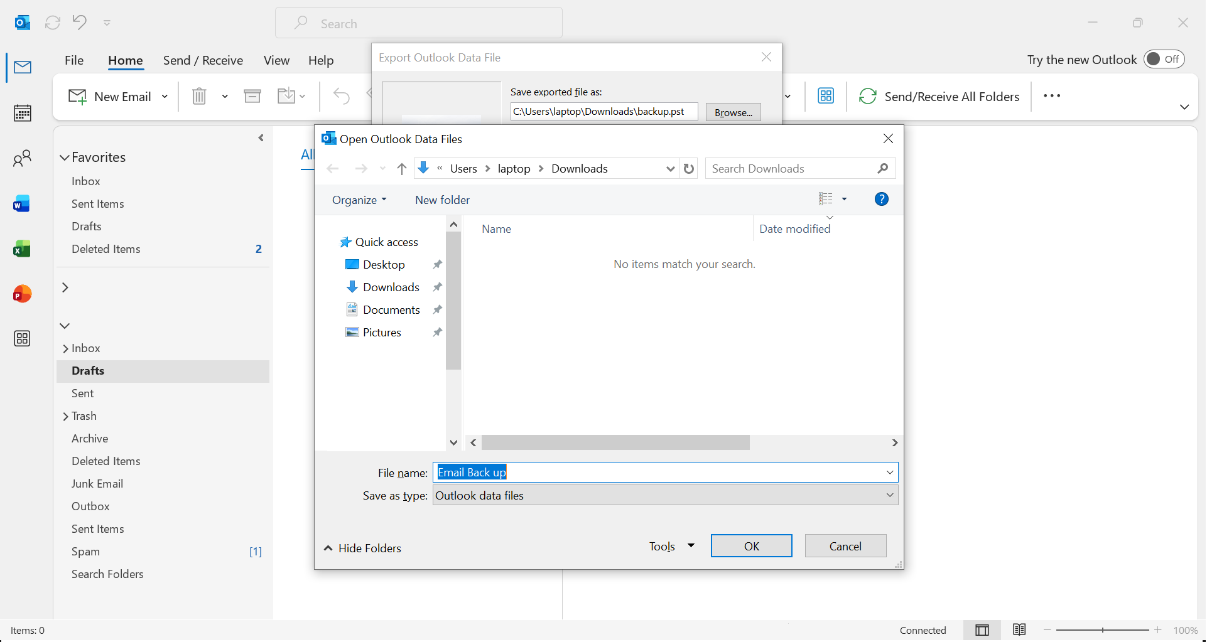Click the Undo icon in quick access toolbar
Image resolution: width=1207 pixels, height=642 pixels.
pos(79,23)
